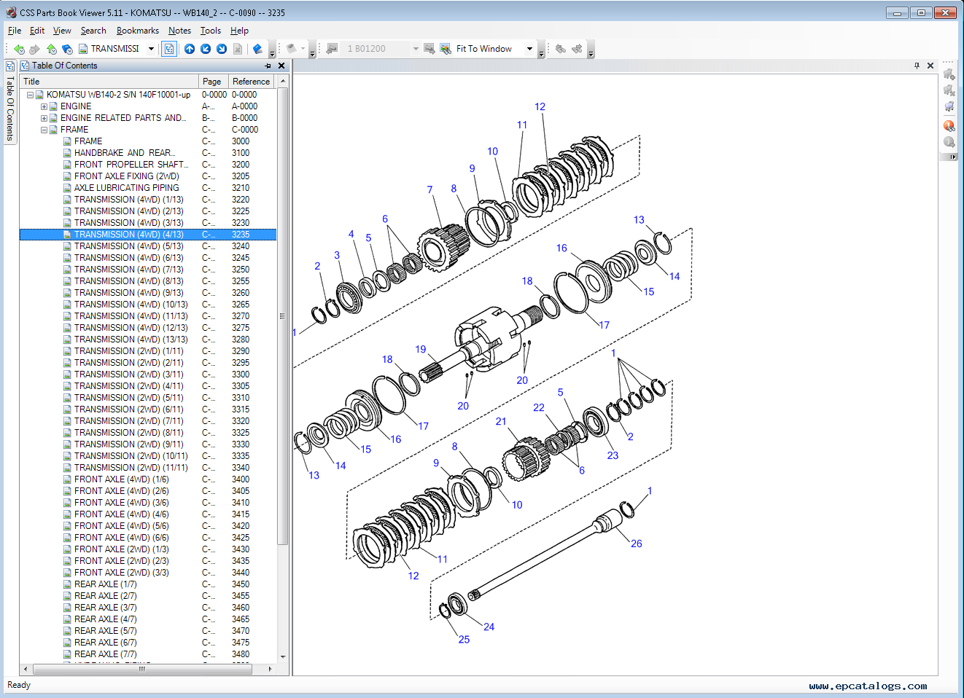Click the view shopping cart icon
The width and height of the screenshot is (964, 698).
[949, 106]
